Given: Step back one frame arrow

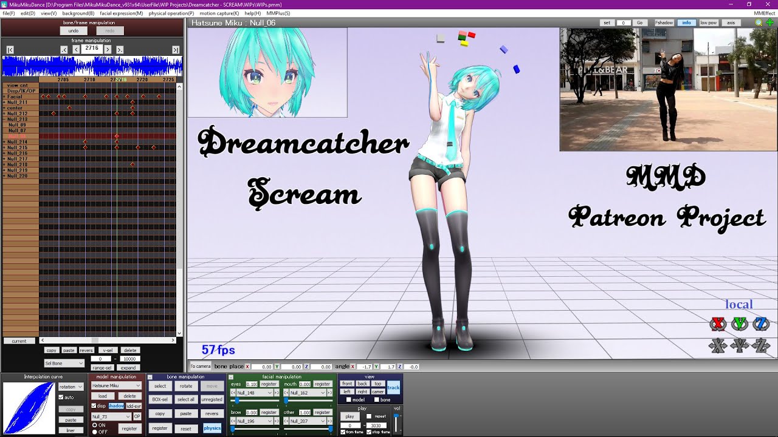Looking at the screenshot, I should (76, 50).
